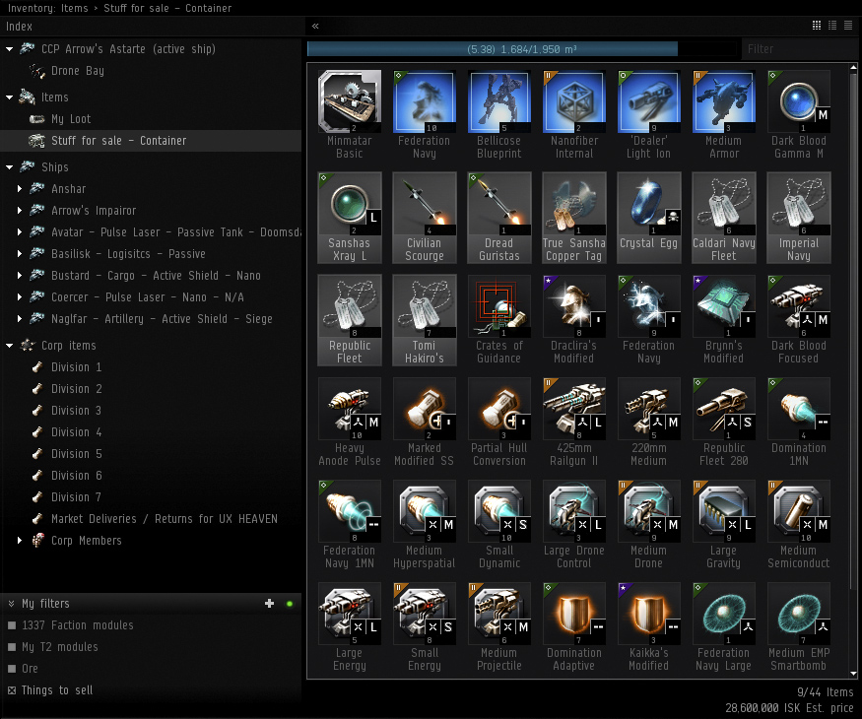Collapse the Items tree section
The width and height of the screenshot is (862, 719).
pyautogui.click(x=9, y=98)
